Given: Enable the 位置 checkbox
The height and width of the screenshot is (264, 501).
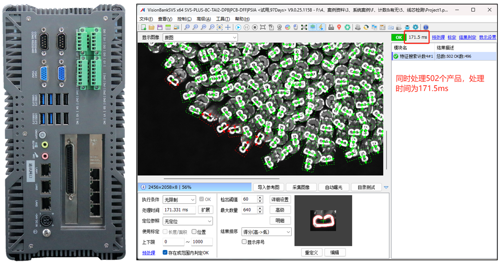Looking at the screenshot, I should 194,232.
